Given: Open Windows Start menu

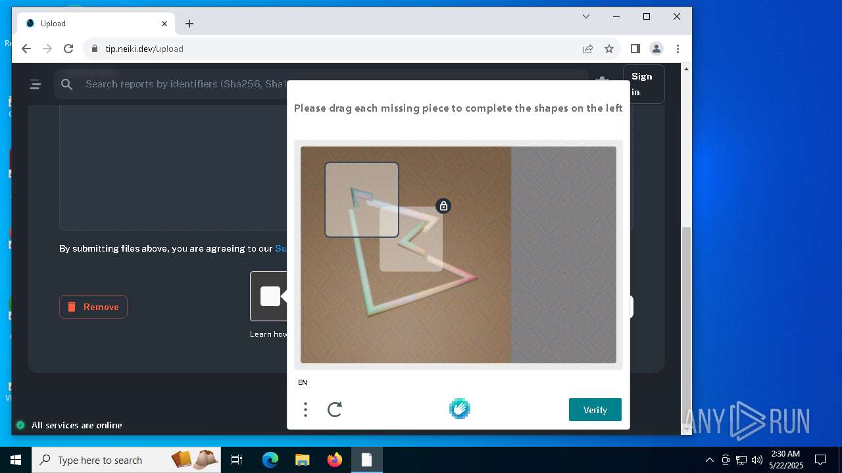Looking at the screenshot, I should point(16,460).
